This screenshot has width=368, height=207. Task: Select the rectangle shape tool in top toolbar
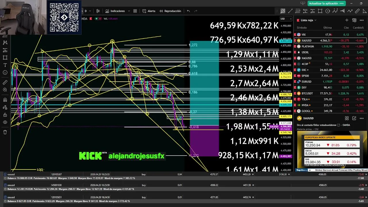click(320, 11)
